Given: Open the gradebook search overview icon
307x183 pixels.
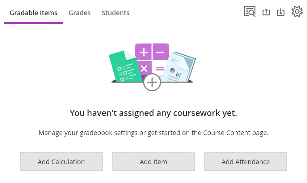Looking at the screenshot, I should (250, 11).
